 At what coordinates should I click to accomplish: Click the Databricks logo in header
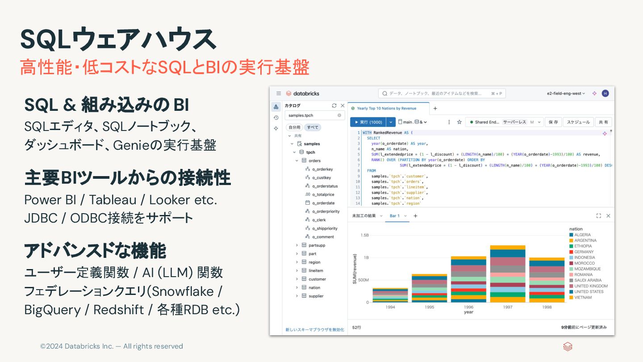click(x=302, y=93)
